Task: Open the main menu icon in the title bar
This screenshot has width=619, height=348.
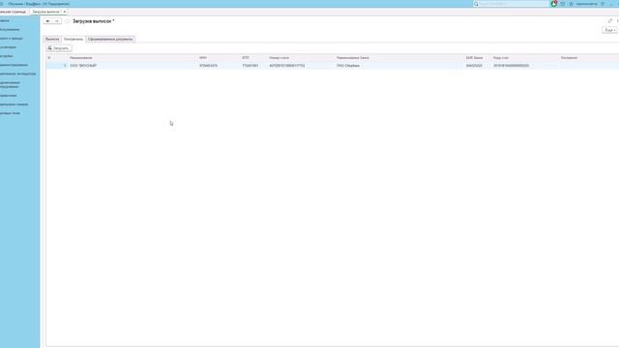Action: [2, 4]
